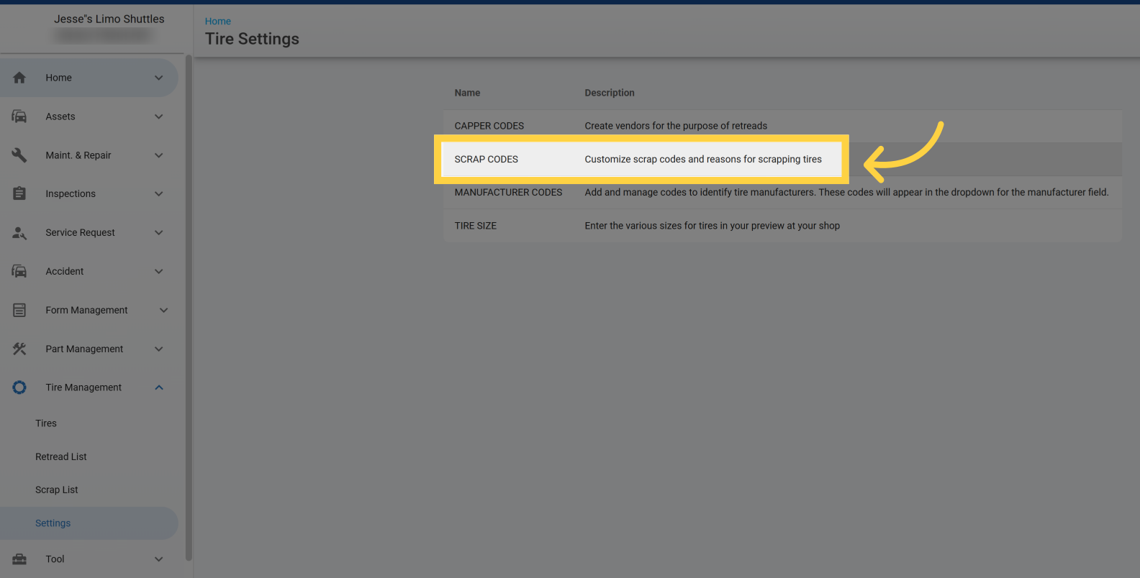Click the Tire Management tire icon
Screen dimensions: 1140x578
click(19, 387)
